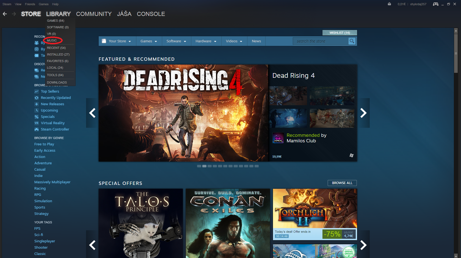Click the Mamilos Club avatar

[278, 138]
